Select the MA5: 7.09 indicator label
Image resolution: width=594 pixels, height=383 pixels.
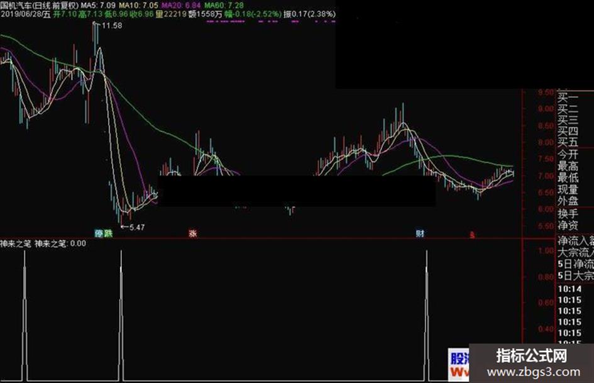coord(98,5)
